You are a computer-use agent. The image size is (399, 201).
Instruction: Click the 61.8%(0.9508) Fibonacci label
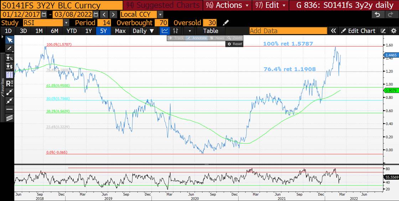tap(58, 86)
